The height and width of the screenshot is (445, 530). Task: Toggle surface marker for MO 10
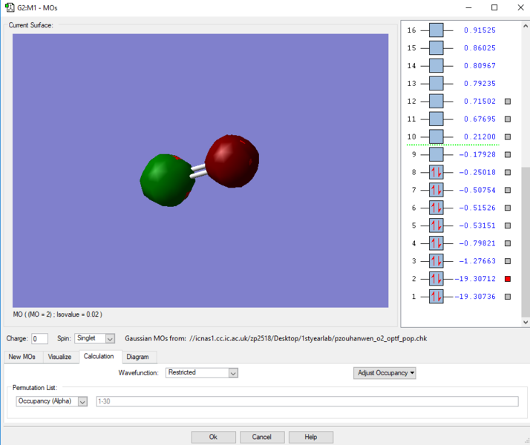click(x=508, y=136)
